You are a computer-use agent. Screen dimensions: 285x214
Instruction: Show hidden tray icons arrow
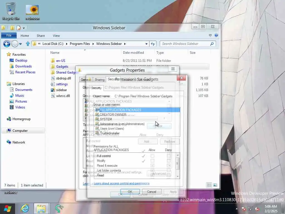click(237, 209)
